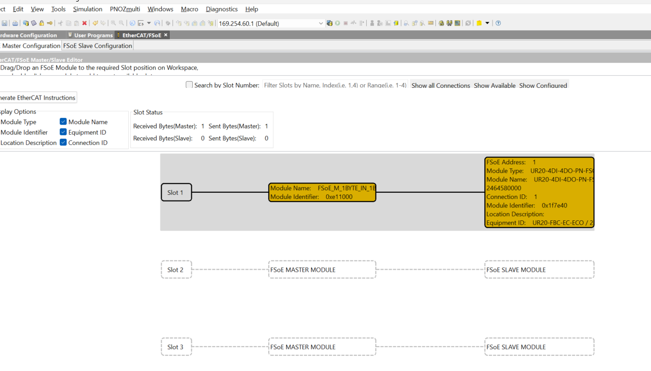
Task: Click the Save disk icon in toolbar
Action: 4,23
